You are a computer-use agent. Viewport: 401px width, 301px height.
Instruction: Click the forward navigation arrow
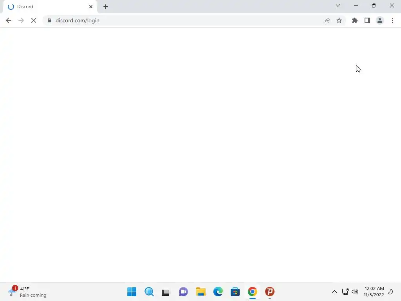21,20
